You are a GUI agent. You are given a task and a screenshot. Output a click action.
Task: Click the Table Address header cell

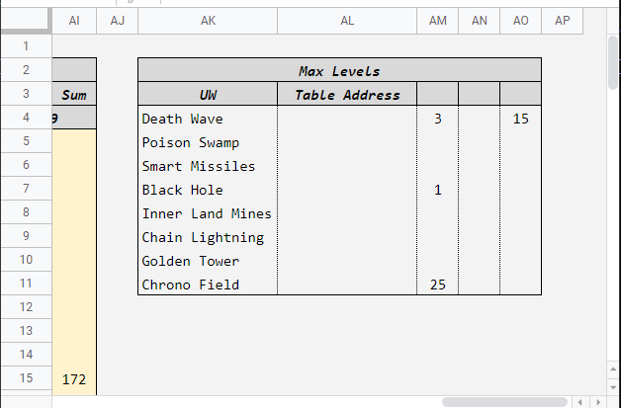click(347, 95)
